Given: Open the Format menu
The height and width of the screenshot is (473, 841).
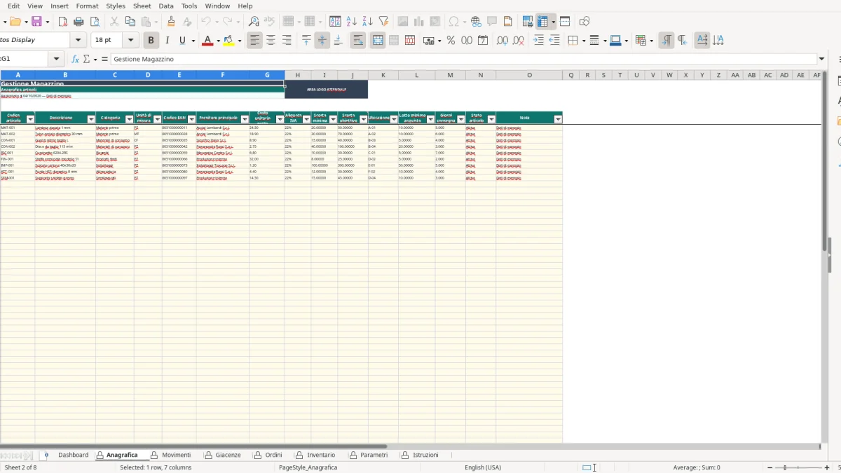Looking at the screenshot, I should pyautogui.click(x=87, y=6).
